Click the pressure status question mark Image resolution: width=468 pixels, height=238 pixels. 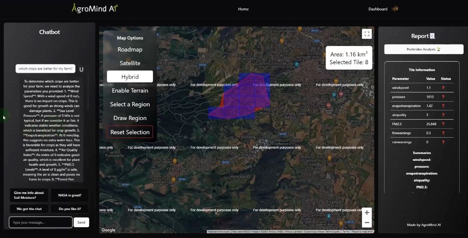(443, 97)
